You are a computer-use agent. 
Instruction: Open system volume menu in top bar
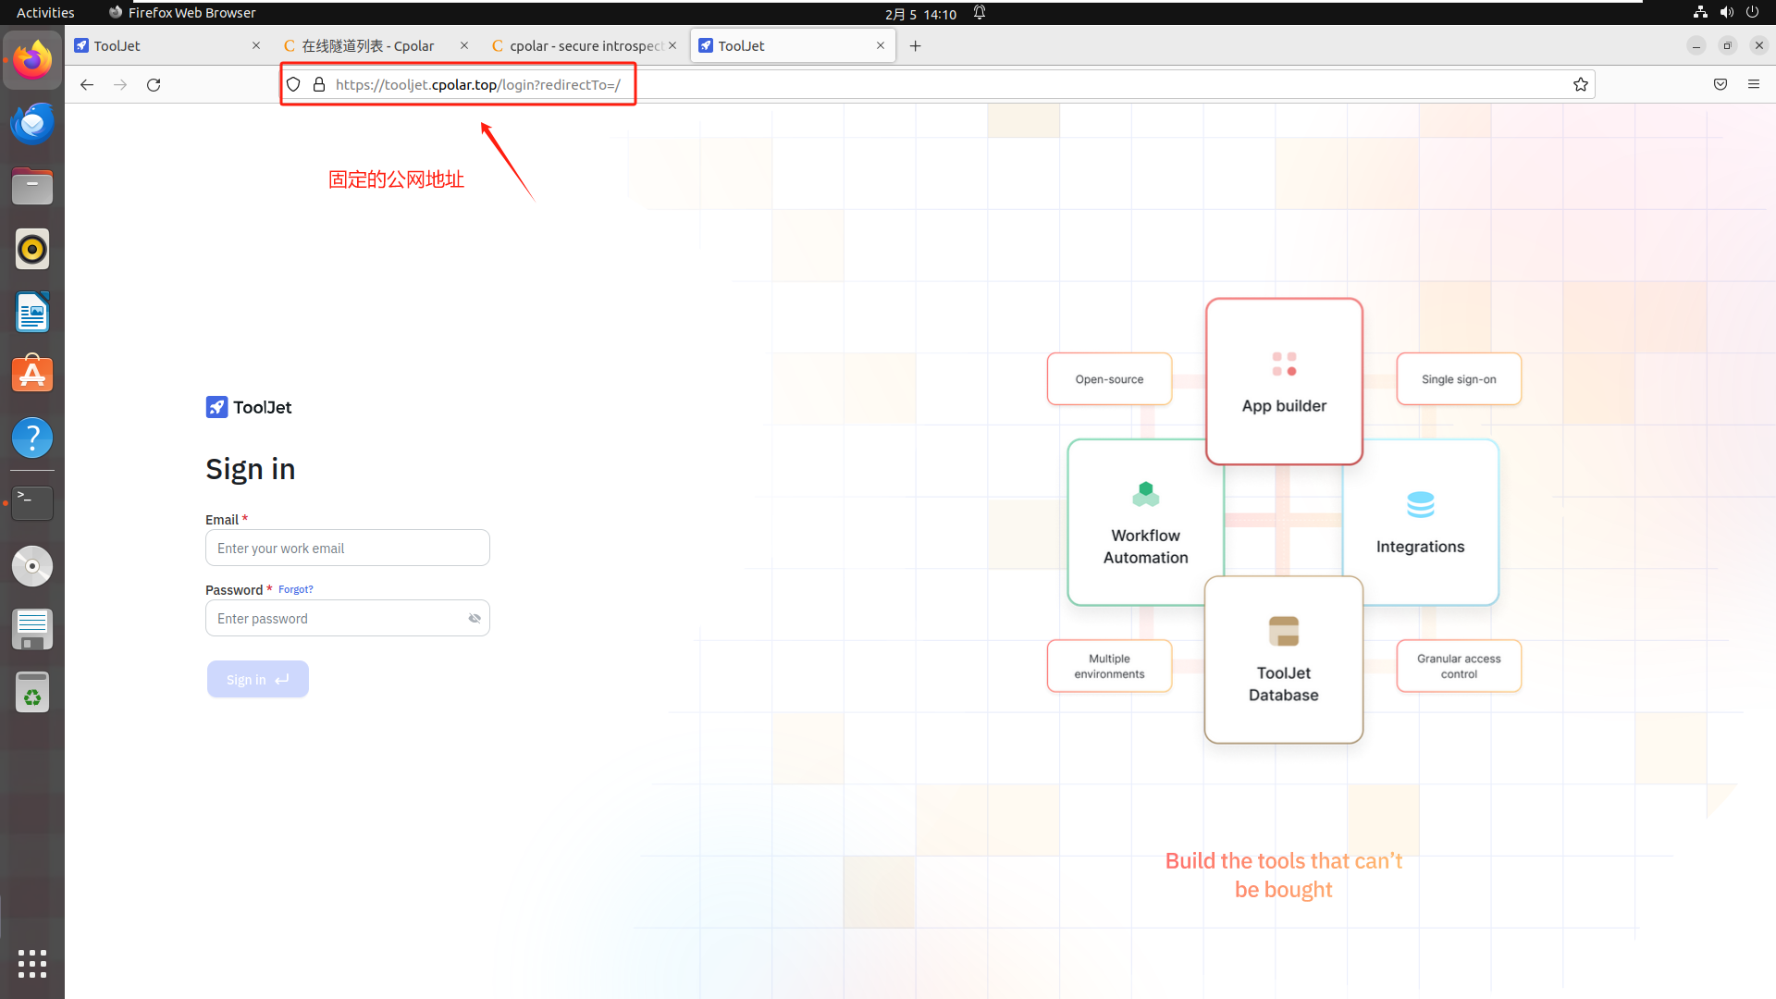point(1726,13)
